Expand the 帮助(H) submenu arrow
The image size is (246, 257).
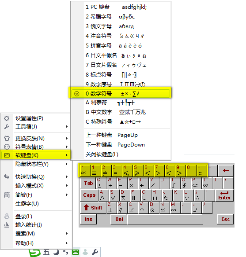point(67,243)
